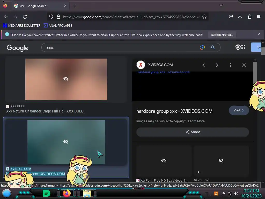
Task: Go to Google home via the logo
Action: [x=18, y=48]
